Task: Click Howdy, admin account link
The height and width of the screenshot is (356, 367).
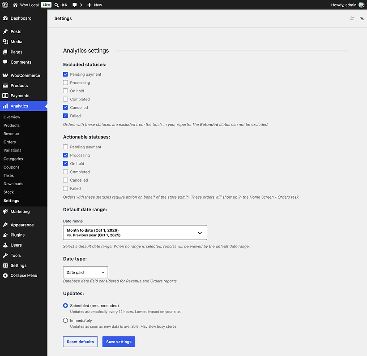Action: coord(344,5)
